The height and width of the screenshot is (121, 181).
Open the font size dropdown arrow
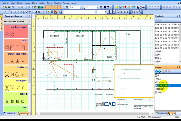105,12
